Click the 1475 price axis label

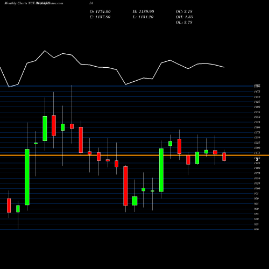click(x=257, y=91)
